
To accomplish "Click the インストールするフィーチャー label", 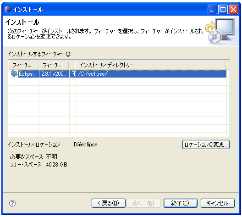I will tap(39, 54).
